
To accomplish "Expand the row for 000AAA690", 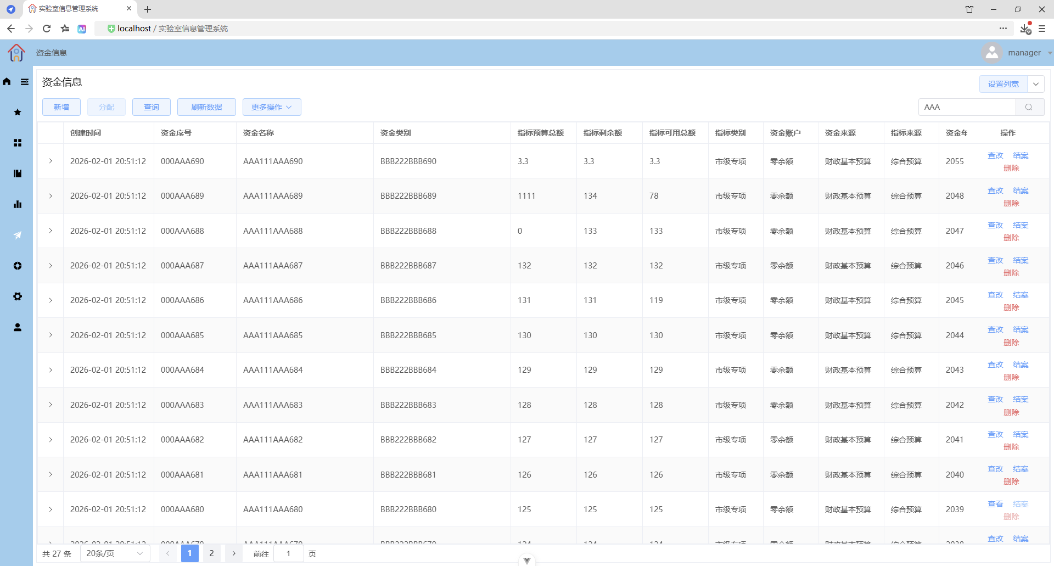I will [x=51, y=161].
